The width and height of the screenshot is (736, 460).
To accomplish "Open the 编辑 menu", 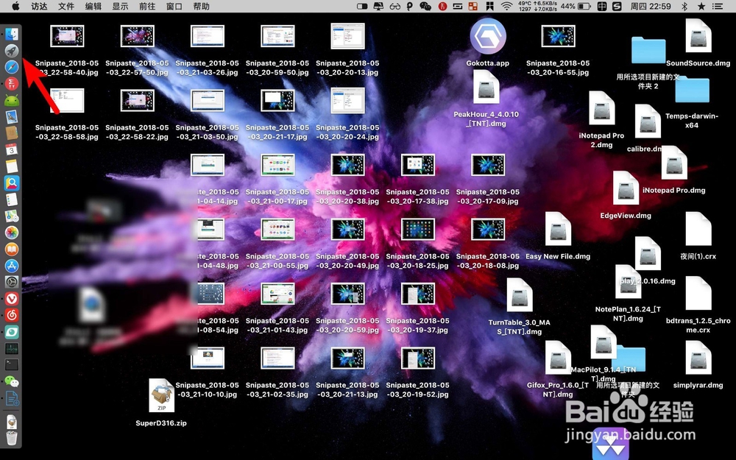I will pos(93,6).
